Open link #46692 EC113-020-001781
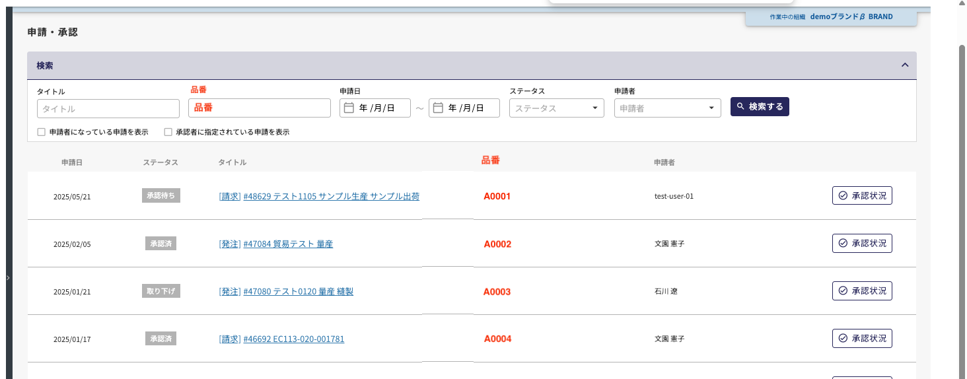 pyautogui.click(x=294, y=339)
